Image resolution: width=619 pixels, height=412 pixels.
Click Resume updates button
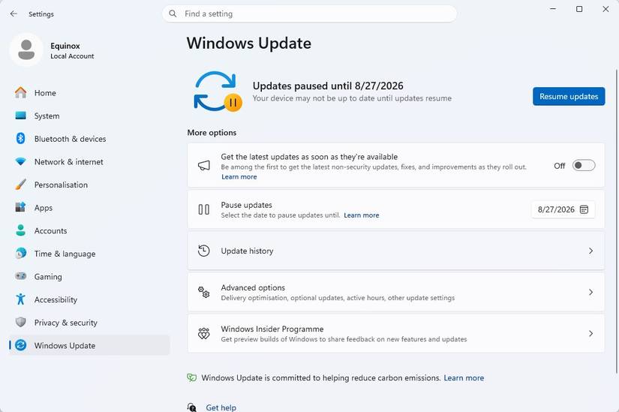coord(569,96)
